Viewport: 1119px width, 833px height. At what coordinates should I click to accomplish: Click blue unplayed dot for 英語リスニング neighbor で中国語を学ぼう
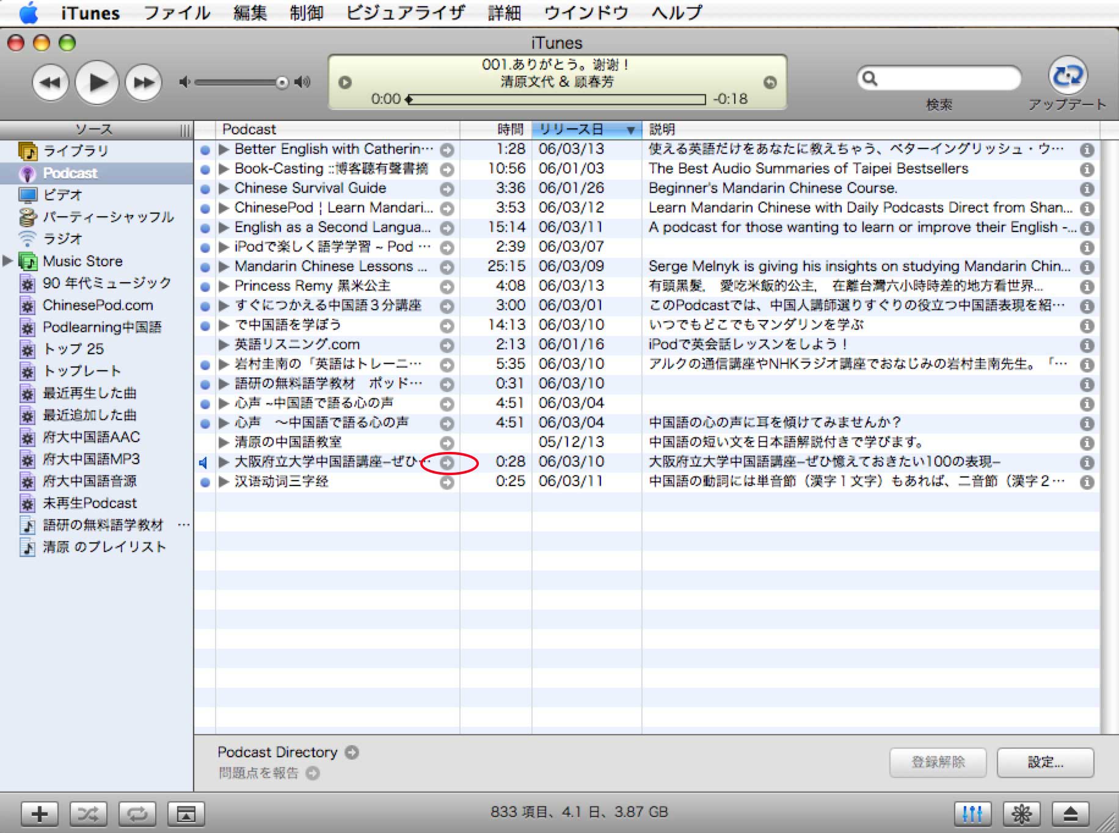tap(205, 326)
